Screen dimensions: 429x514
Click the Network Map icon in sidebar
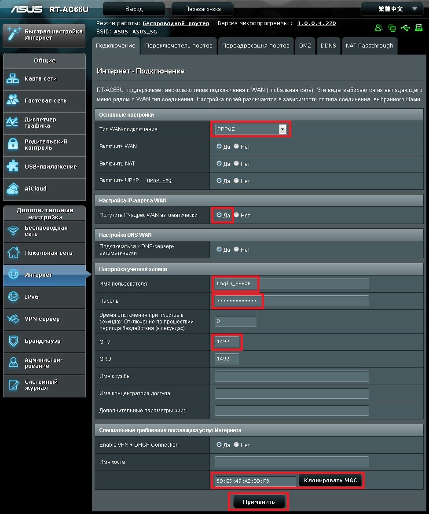point(13,79)
